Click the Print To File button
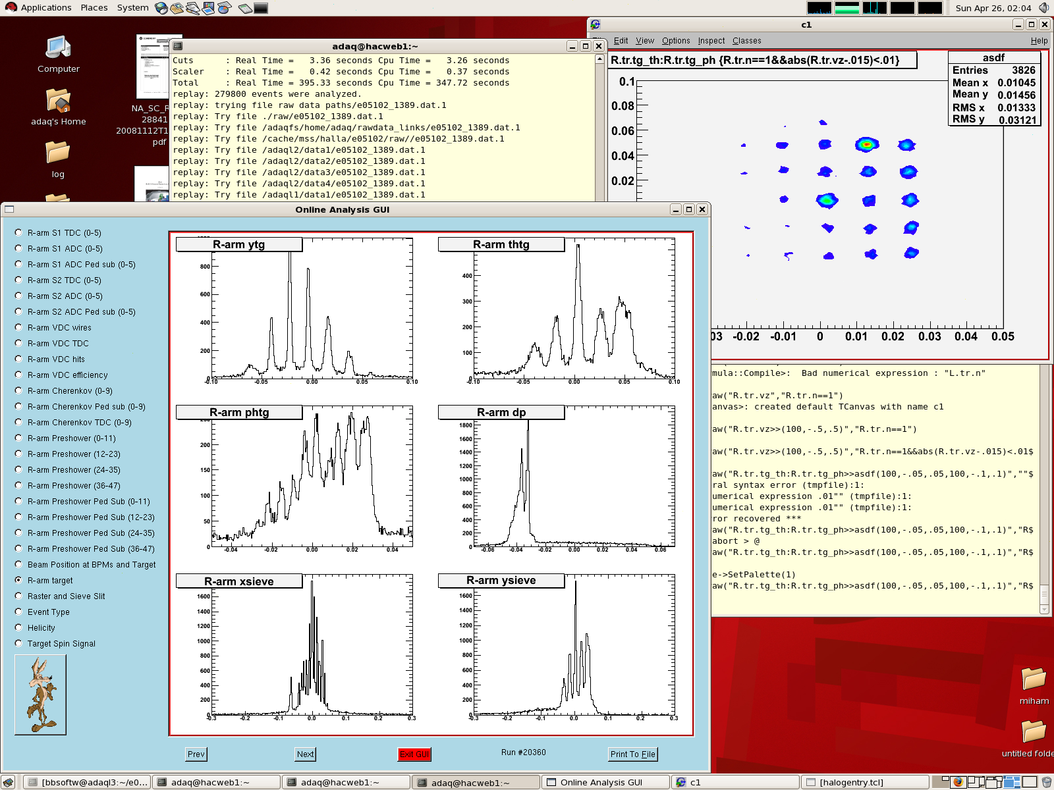This screenshot has width=1054, height=790. coord(633,754)
